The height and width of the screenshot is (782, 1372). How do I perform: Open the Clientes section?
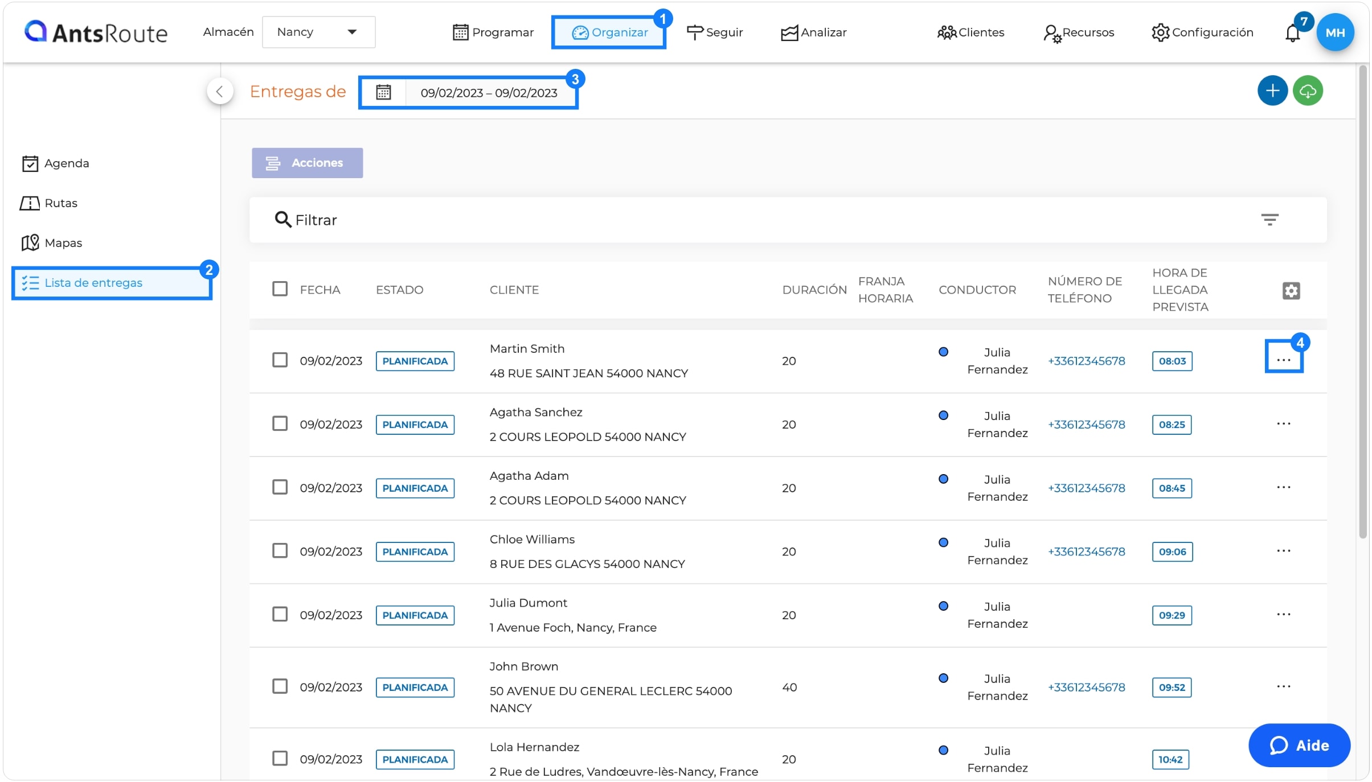click(x=970, y=32)
